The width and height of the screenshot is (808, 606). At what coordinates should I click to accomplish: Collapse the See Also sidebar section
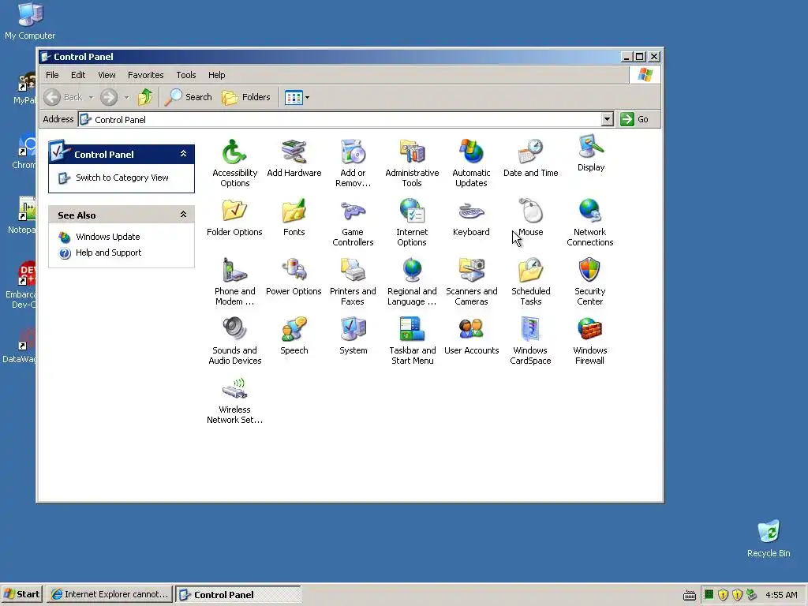click(183, 215)
